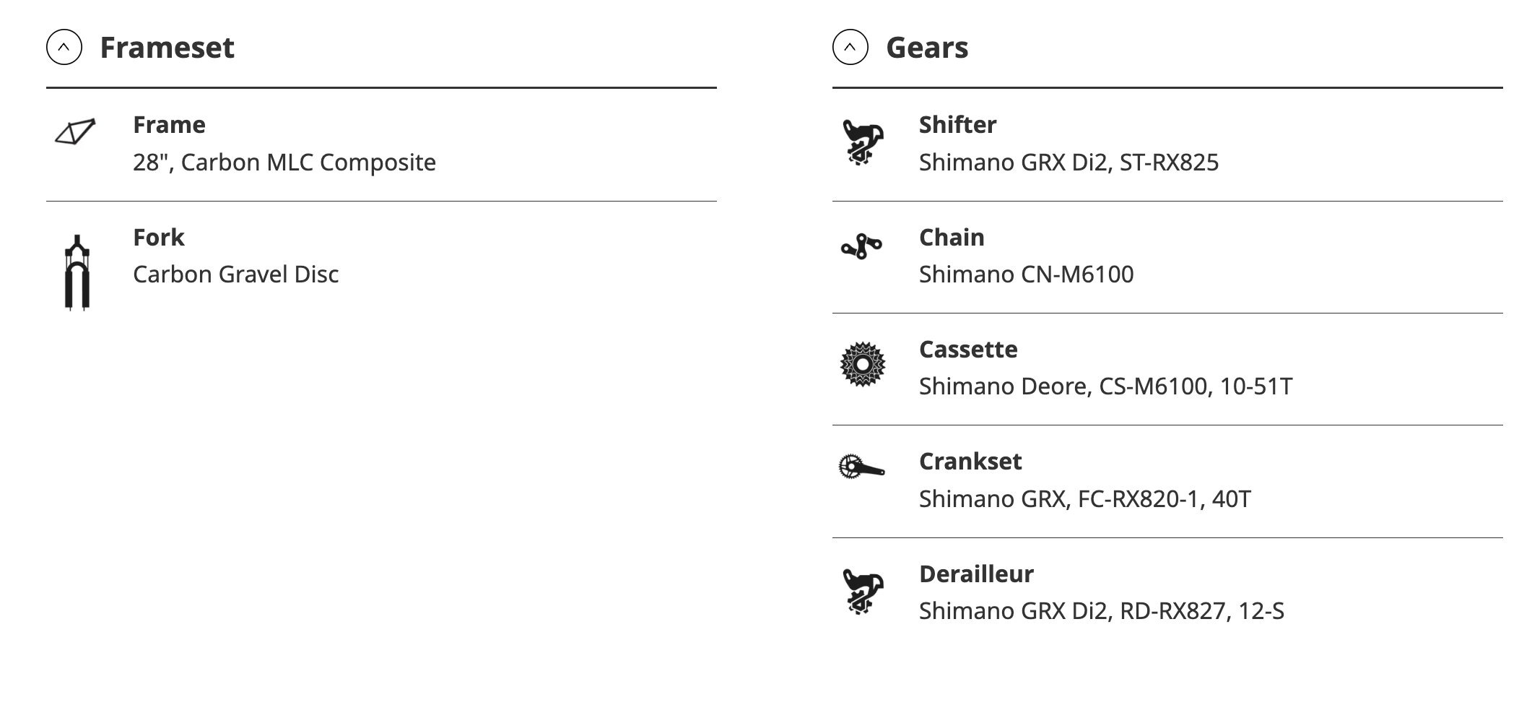1532x718 pixels.
Task: Click the fork icon
Action: tap(77, 272)
